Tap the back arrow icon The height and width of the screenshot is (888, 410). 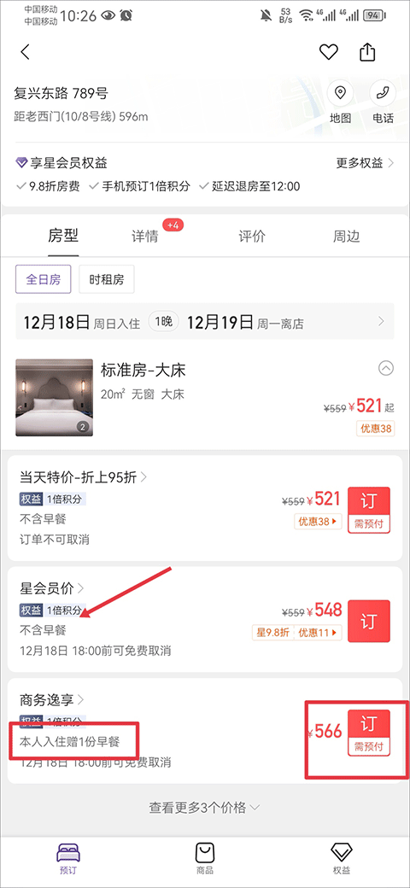click(x=25, y=52)
